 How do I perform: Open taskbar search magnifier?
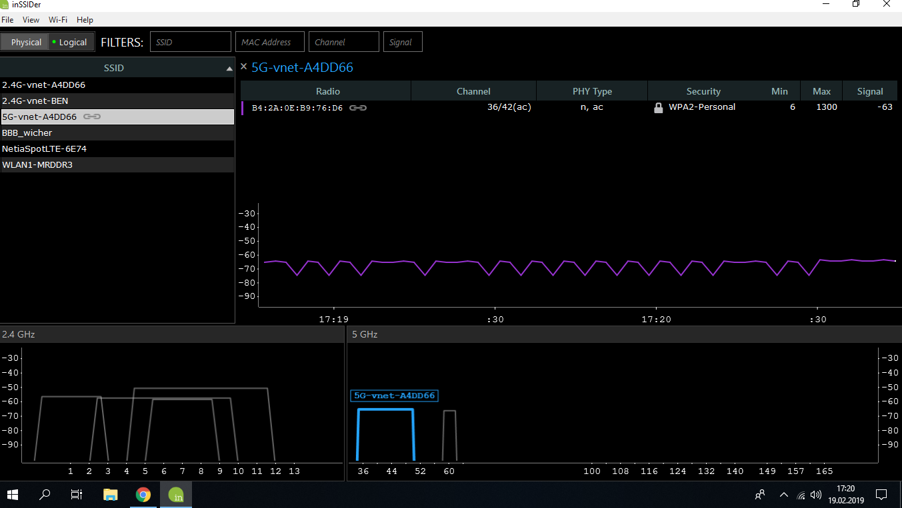pos(45,495)
